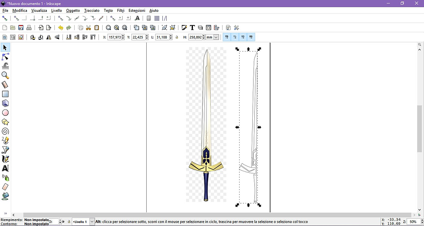Toggle scale rounded corners affect button
Image resolution: width=424 pixels, height=226 pixels.
(x=235, y=37)
